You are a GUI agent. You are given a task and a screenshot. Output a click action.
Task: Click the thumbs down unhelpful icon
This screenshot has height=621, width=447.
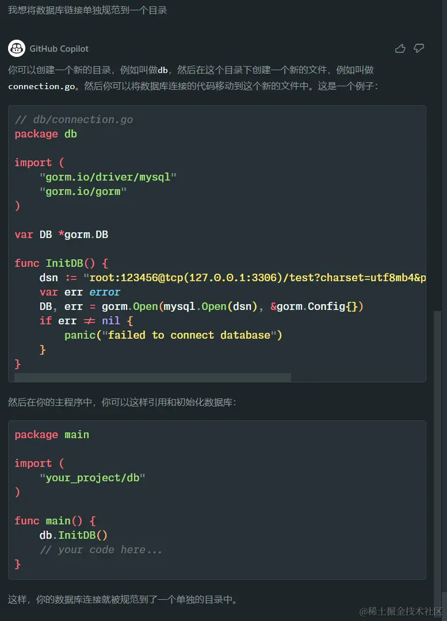pyautogui.click(x=419, y=48)
